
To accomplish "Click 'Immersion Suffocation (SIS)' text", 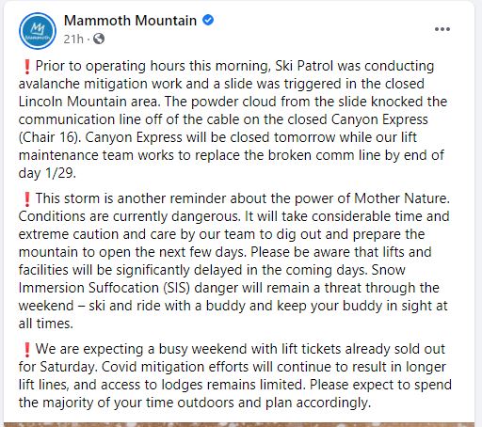I will tap(104, 288).
